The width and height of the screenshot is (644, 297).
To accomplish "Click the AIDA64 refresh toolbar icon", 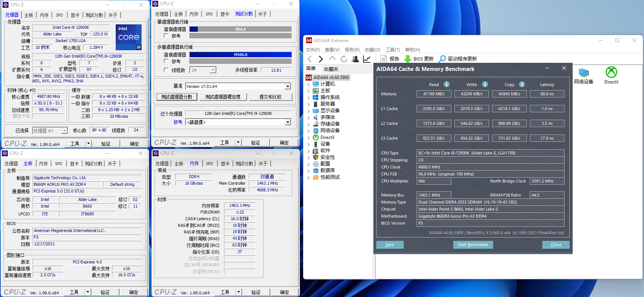I will [344, 59].
